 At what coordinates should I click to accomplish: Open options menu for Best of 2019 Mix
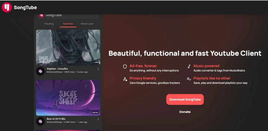(98, 119)
